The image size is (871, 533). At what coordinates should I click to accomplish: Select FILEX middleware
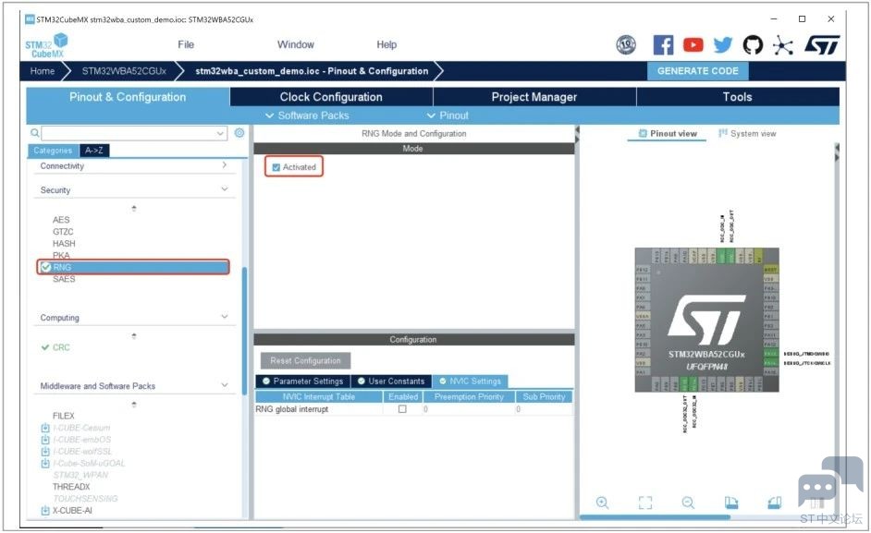pyautogui.click(x=63, y=416)
